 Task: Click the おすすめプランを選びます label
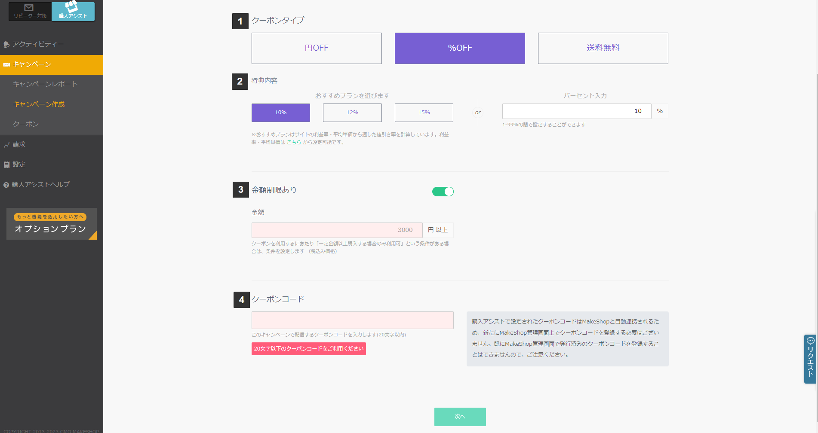352,96
